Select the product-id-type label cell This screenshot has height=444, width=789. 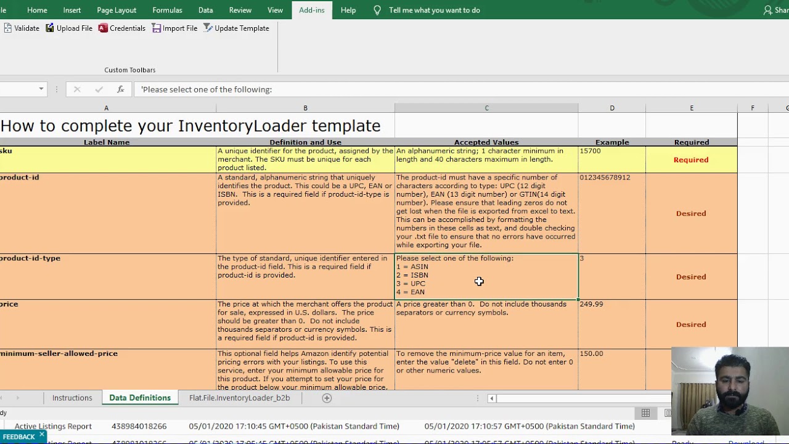tap(108, 277)
